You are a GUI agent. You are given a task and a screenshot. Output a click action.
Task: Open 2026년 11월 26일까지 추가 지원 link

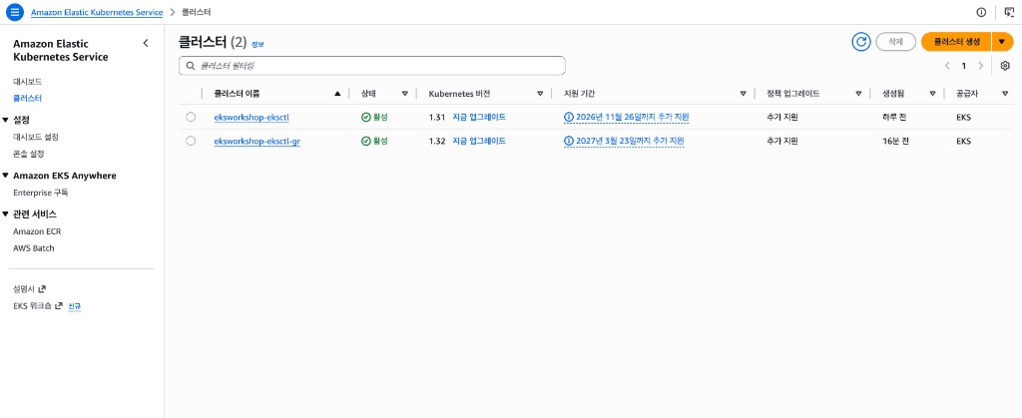(632, 117)
